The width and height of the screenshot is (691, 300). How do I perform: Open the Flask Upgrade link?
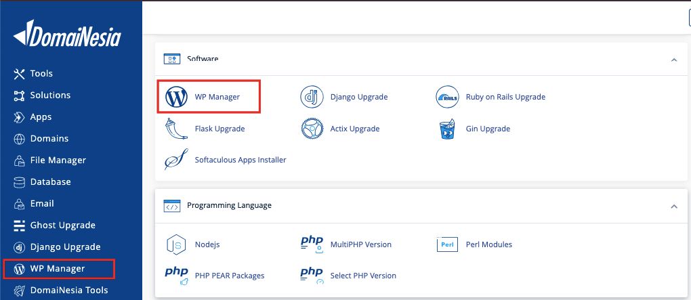[x=220, y=129]
